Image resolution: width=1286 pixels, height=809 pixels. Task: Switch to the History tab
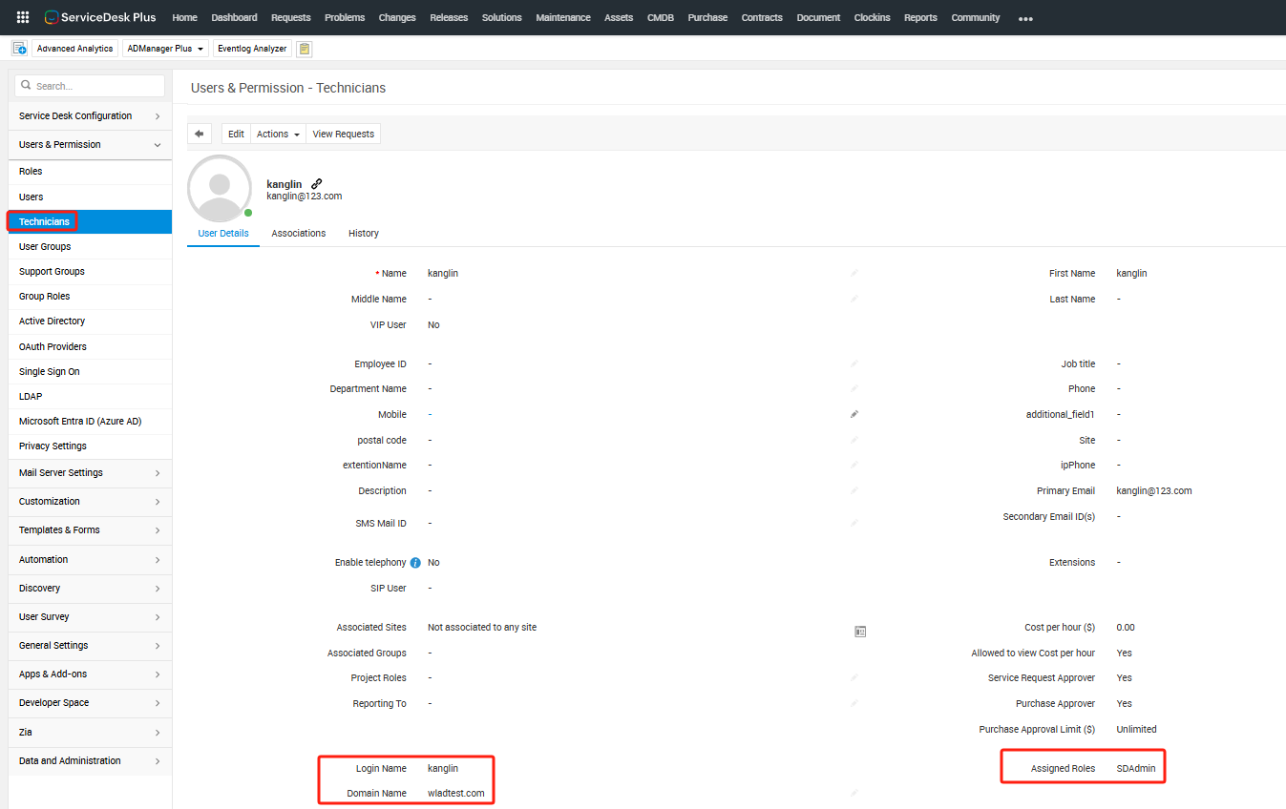363,233
